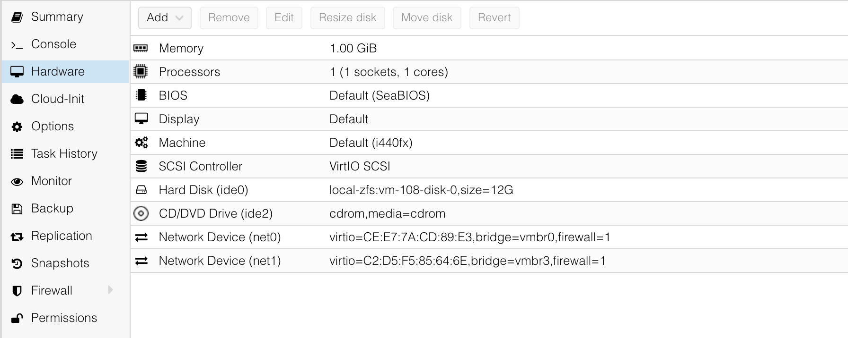
Task: Click the Revert button
Action: pos(494,18)
